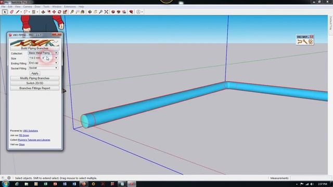This screenshot has width=333, height=187.
Task: Open the Edit menu
Action: pos(10,7)
